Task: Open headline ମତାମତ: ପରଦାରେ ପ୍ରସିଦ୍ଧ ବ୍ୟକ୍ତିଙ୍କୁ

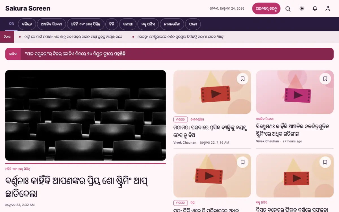Action: tap(210, 131)
